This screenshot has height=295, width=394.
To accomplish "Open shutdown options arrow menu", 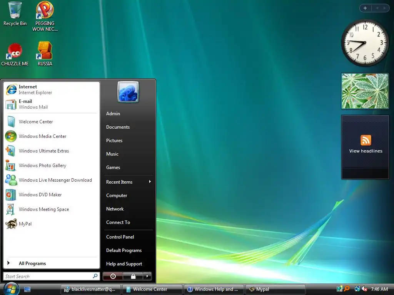I will [x=147, y=276].
